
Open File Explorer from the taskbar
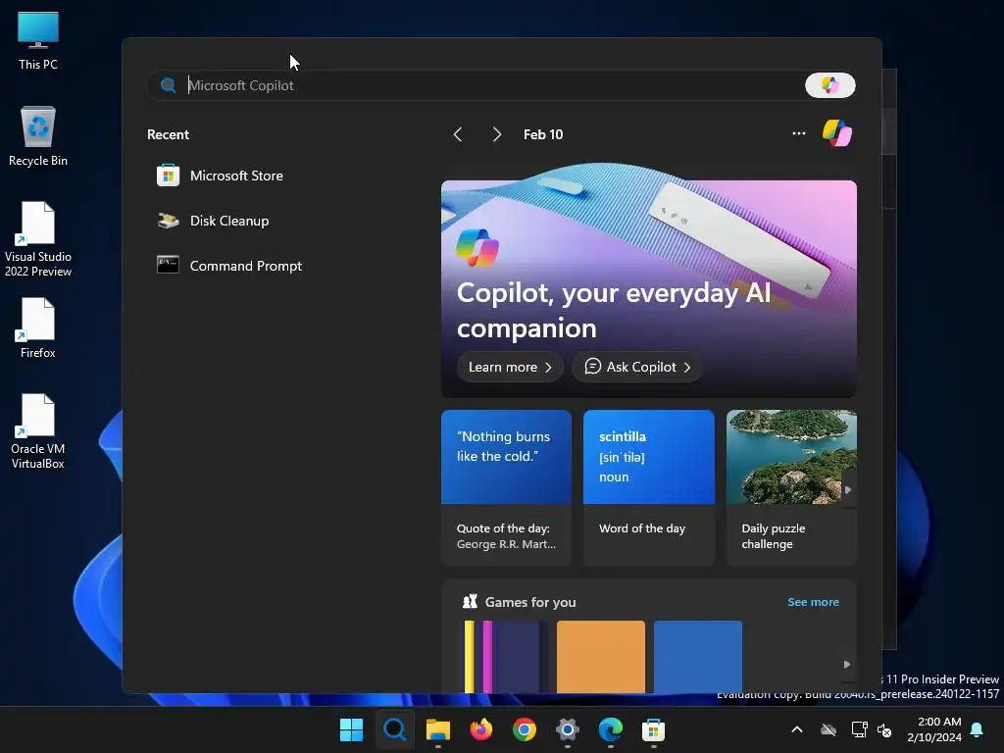[438, 729]
